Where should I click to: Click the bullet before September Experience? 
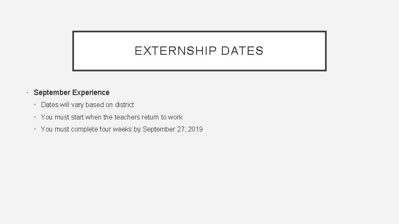27,93
